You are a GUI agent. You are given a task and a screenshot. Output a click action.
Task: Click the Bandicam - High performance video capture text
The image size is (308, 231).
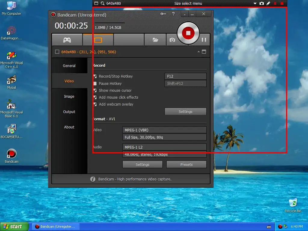coord(135,179)
